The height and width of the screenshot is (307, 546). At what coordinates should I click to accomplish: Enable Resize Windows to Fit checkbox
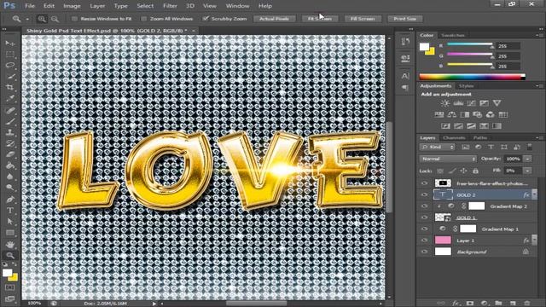(x=74, y=19)
